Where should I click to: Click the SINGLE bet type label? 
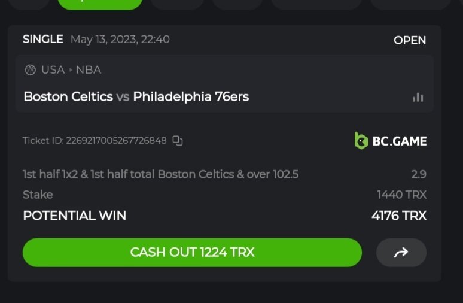[x=42, y=40]
